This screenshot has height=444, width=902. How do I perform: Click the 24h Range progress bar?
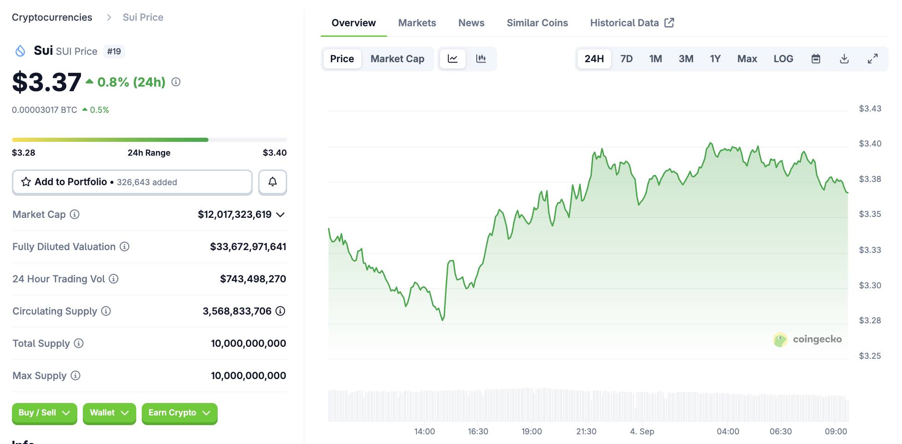pyautogui.click(x=150, y=140)
